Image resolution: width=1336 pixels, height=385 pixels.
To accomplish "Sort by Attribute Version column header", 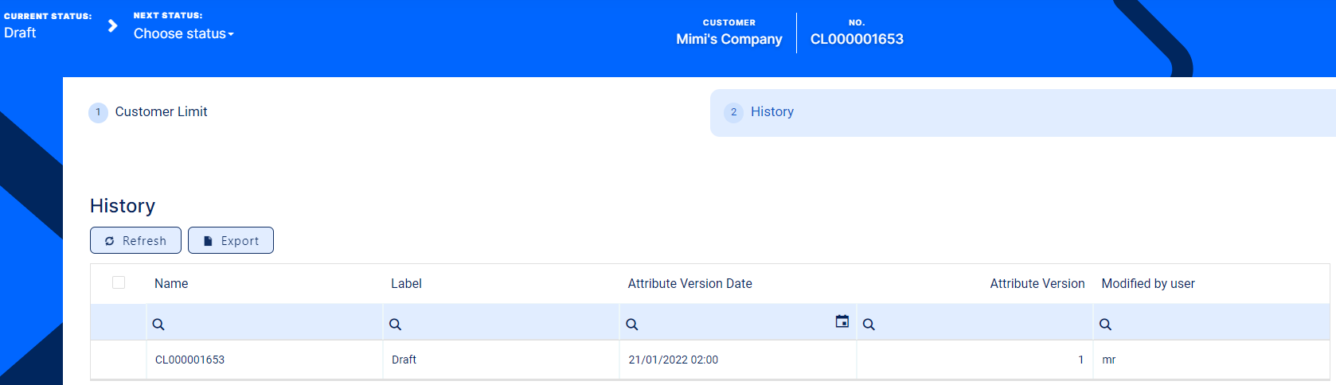I will point(1037,284).
